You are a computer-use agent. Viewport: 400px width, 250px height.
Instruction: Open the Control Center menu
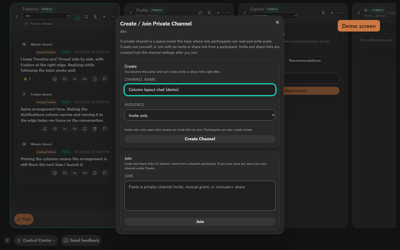(x=36, y=240)
